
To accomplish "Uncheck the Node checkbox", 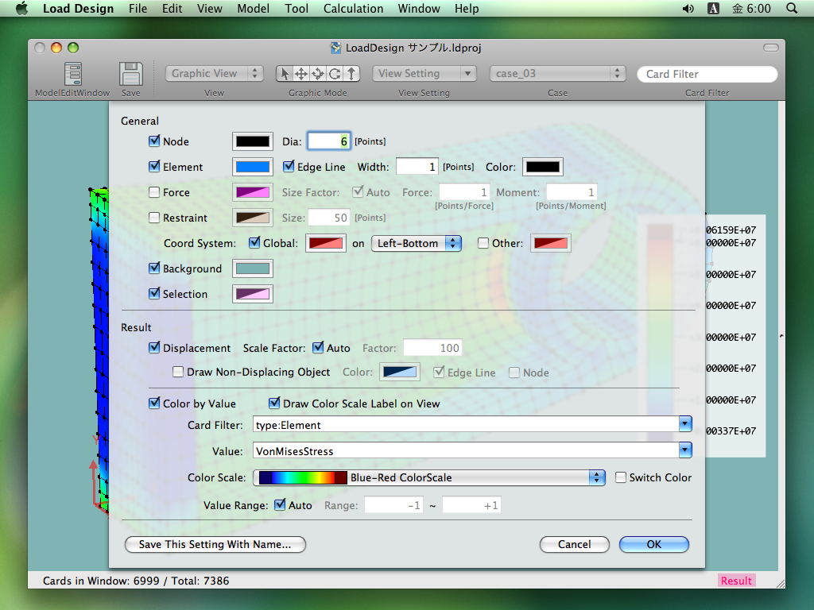I will [154, 141].
